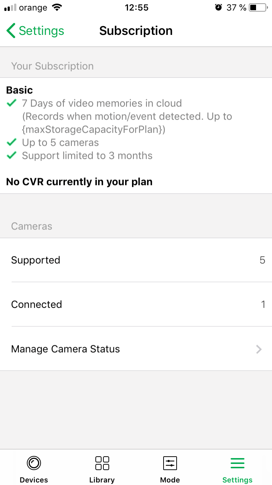The width and height of the screenshot is (272, 485).
Task: Tap the Basic plan name heading
Action: point(20,90)
